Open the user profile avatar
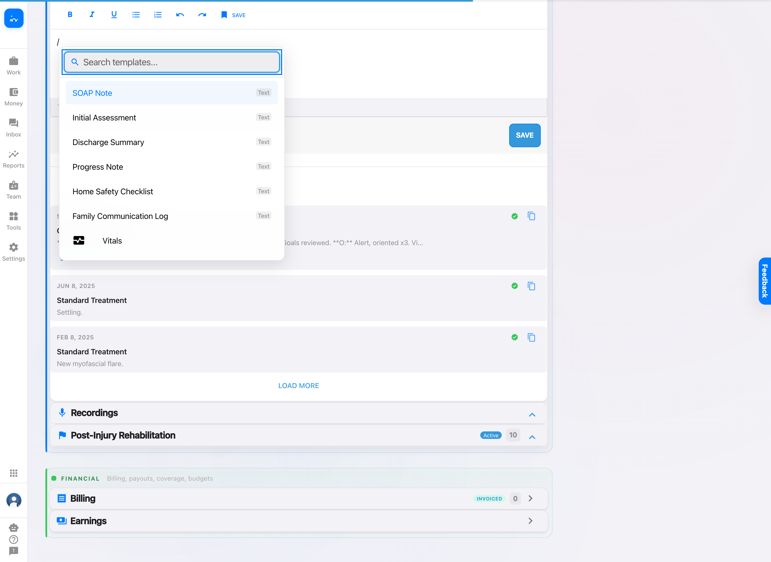Viewport: 771px width, 562px height. (x=14, y=500)
